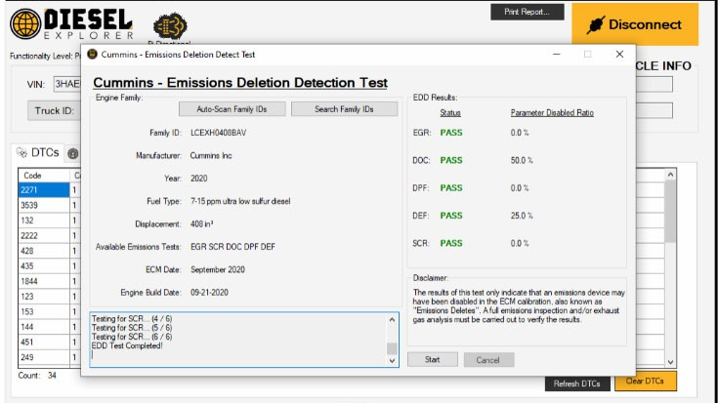Cancel the EDD test
718x403 pixels.
click(x=488, y=359)
